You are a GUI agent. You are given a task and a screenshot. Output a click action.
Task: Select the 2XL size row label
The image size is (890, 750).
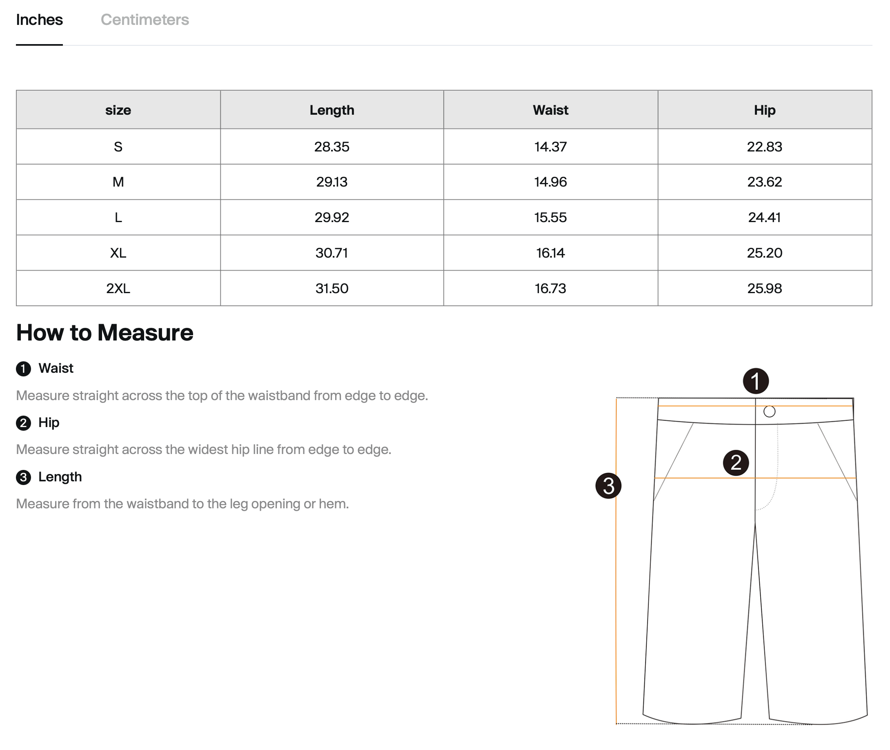(118, 288)
